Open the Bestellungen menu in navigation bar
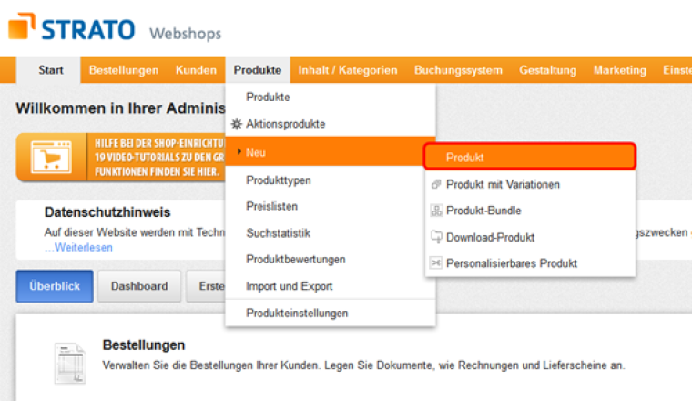 pyautogui.click(x=124, y=70)
